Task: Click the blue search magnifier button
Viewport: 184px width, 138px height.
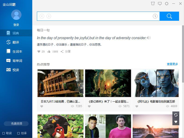Action: click(169, 16)
